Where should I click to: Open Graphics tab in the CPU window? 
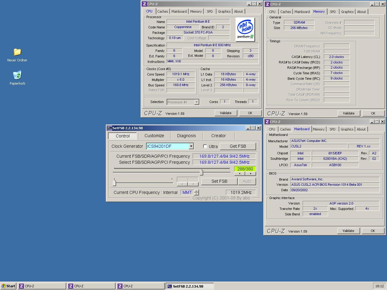[224, 11]
